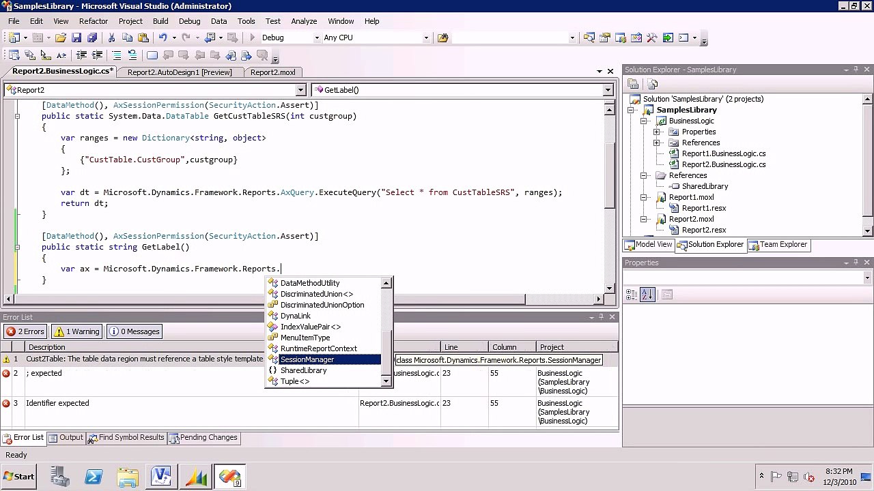Open Solution Explorer from the toolbar
The width and height of the screenshot is (874, 491).
[589, 38]
